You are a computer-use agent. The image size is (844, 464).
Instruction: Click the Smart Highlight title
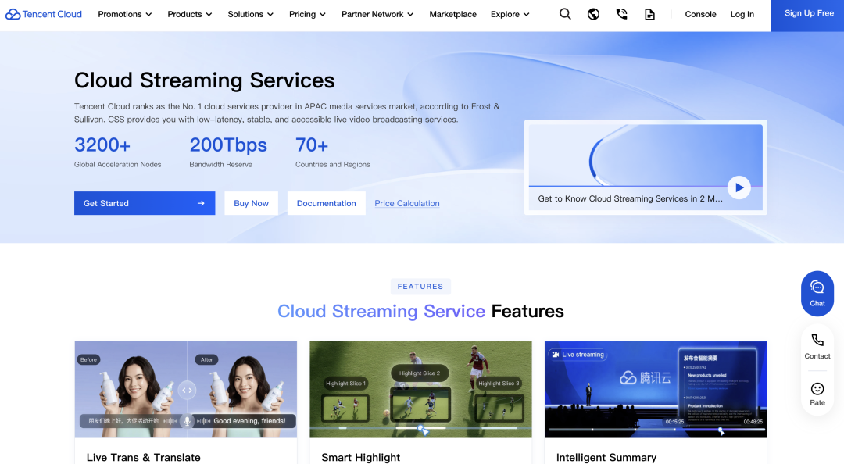click(x=360, y=457)
